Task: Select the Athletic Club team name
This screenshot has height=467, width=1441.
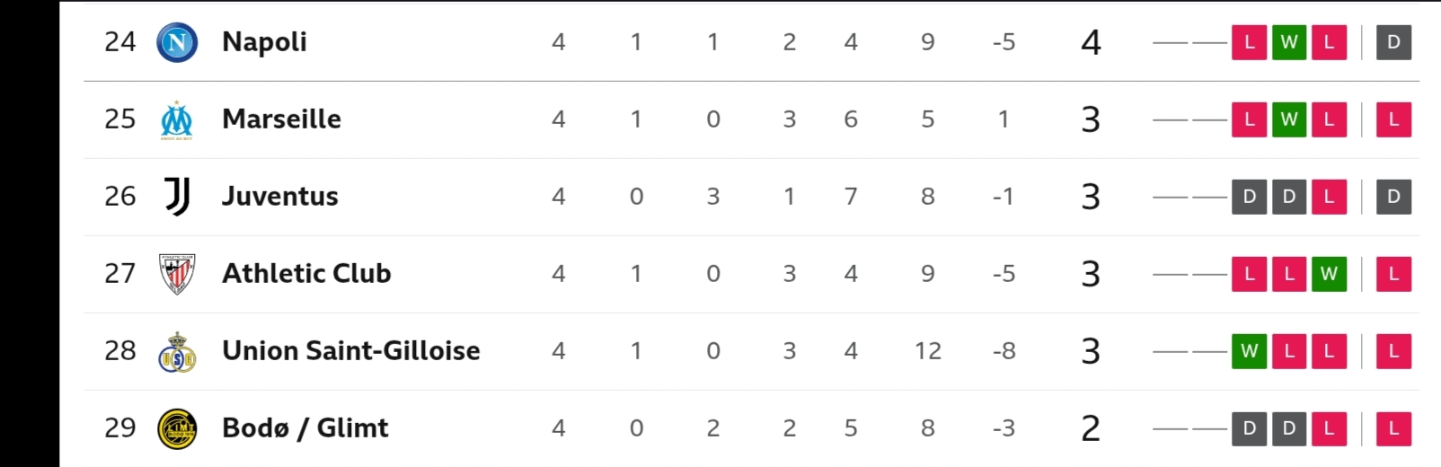Action: click(306, 274)
